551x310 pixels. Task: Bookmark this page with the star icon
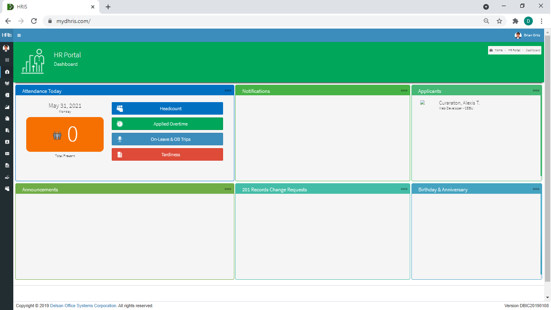(x=499, y=21)
